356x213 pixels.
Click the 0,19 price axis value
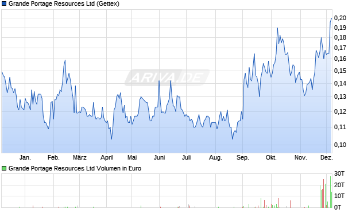(x=340, y=28)
